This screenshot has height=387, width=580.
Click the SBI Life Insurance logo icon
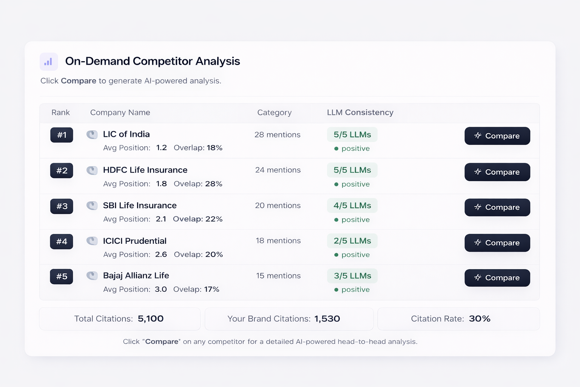[92, 206]
